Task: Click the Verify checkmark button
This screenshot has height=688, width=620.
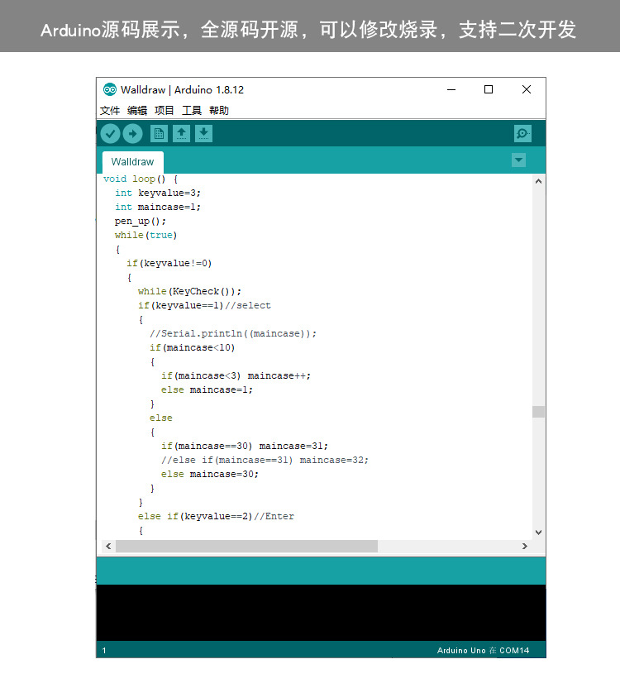Action: (x=110, y=133)
